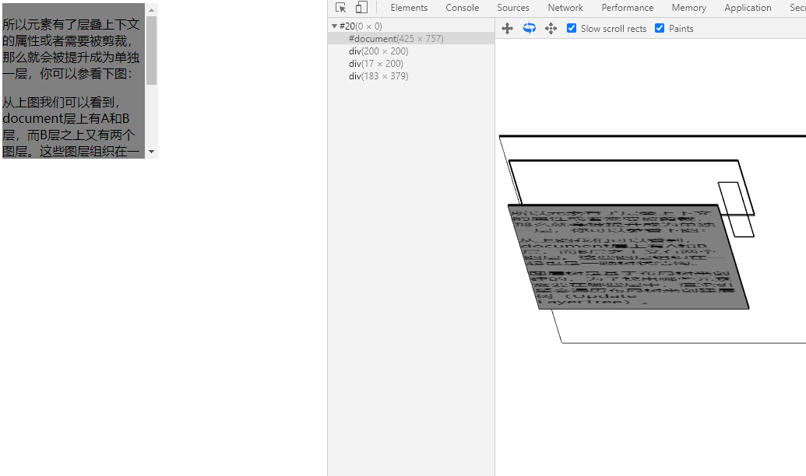The width and height of the screenshot is (806, 476).
Task: Select the div(17 × 200) layer
Action: 411,64
